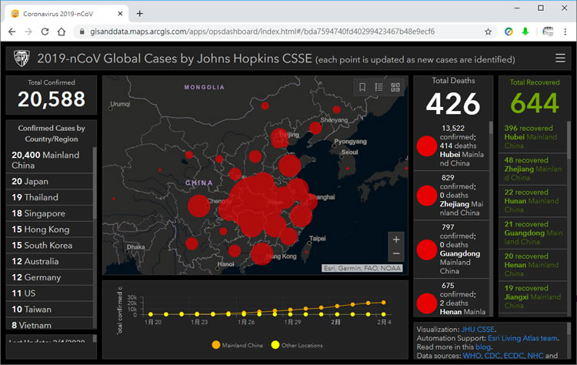Select the 20 Japan row
Image resolution: width=577 pixels, height=365 pixels.
tap(49, 181)
